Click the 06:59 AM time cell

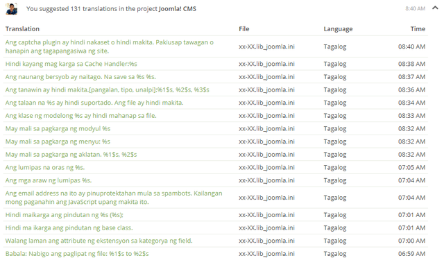411,254
